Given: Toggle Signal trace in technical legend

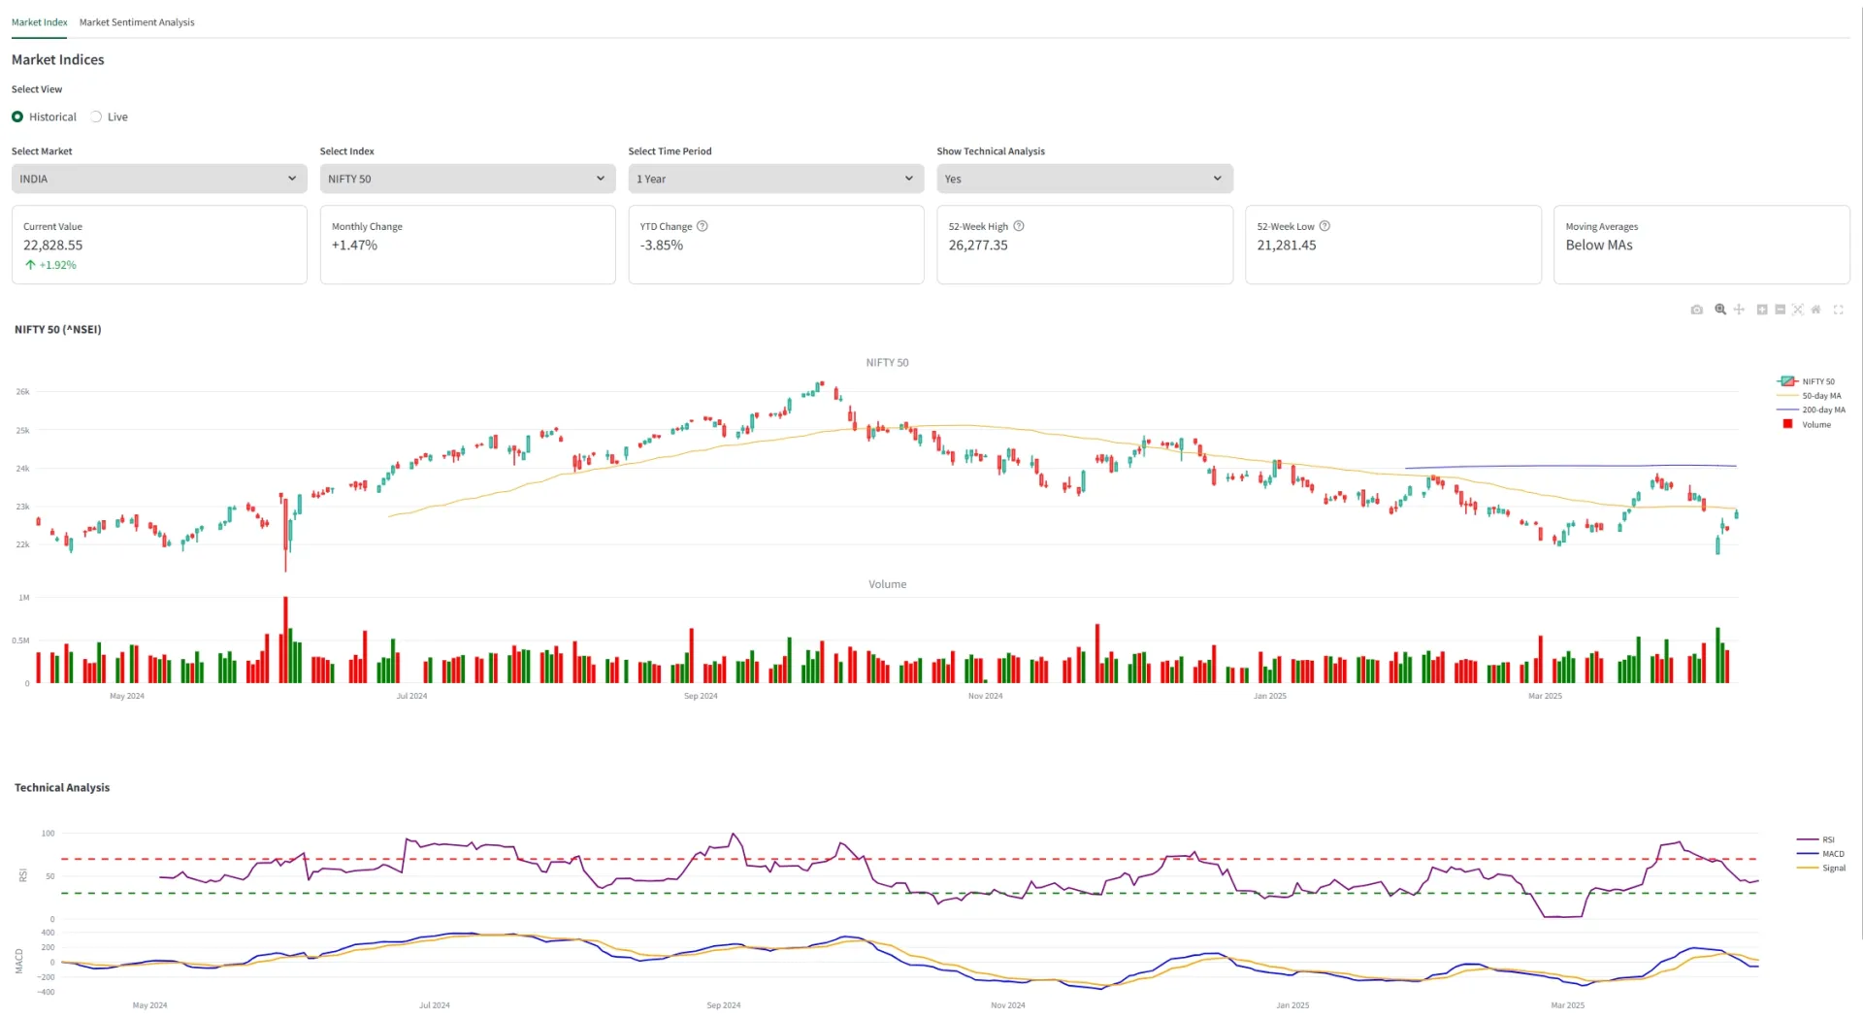Looking at the screenshot, I should coord(1821,868).
